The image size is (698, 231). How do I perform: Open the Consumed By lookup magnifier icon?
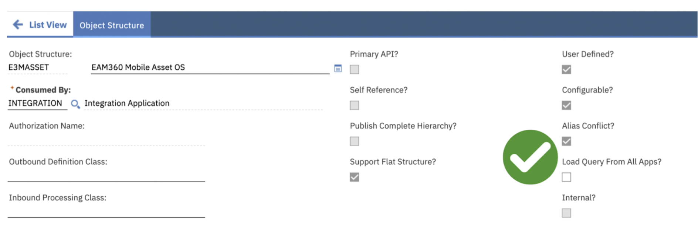[75, 104]
